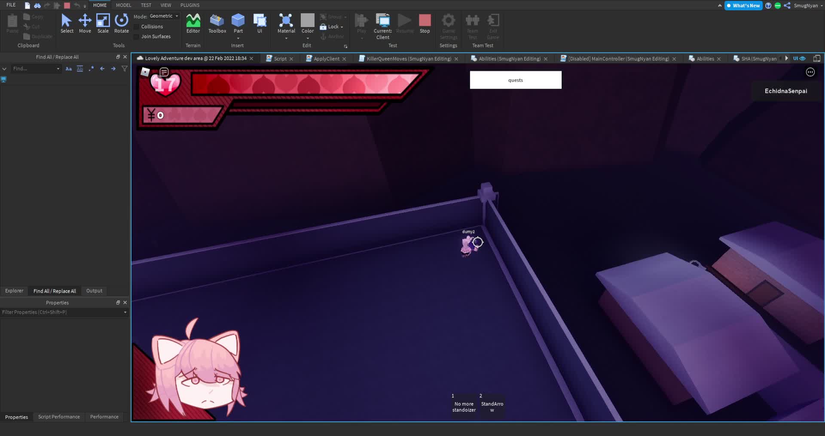Open the Material picker
Image resolution: width=825 pixels, height=436 pixels.
286,23
